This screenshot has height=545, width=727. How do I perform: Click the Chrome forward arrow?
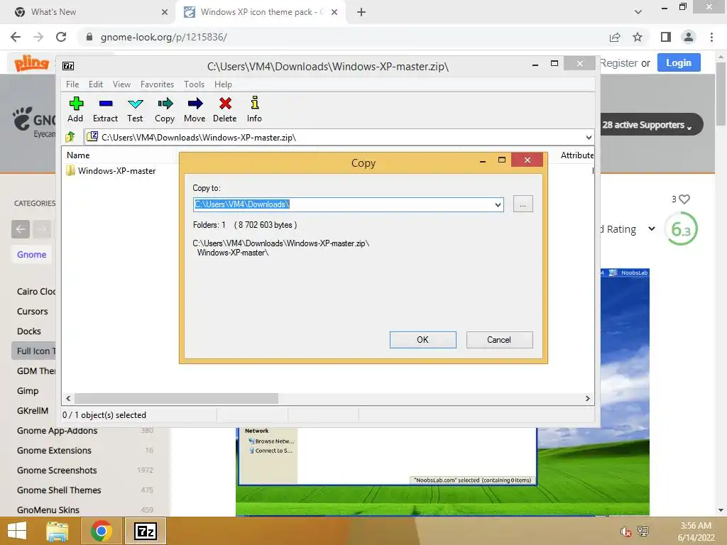click(38, 37)
